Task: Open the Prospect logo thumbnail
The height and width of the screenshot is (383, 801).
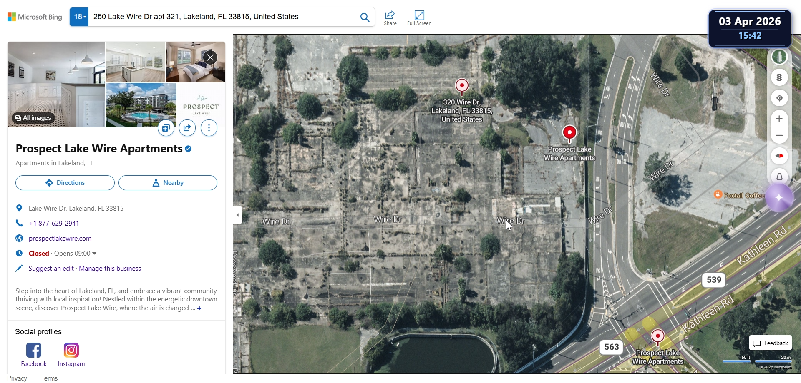Action: pos(201,105)
